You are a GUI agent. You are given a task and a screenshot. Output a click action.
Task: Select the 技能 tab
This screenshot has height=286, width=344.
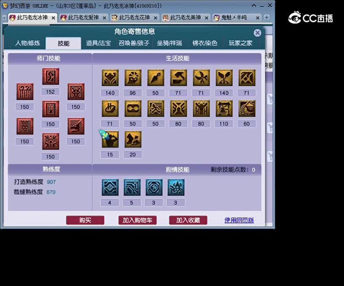point(63,43)
